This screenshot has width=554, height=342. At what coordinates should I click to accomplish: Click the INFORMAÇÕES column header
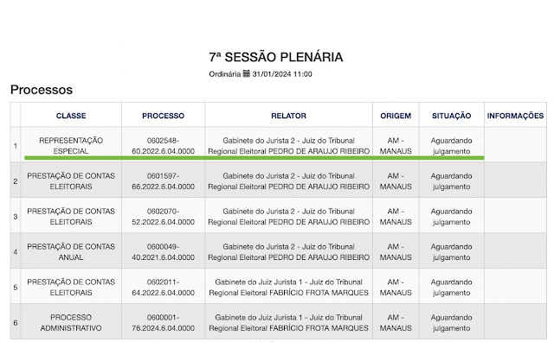pos(516,116)
